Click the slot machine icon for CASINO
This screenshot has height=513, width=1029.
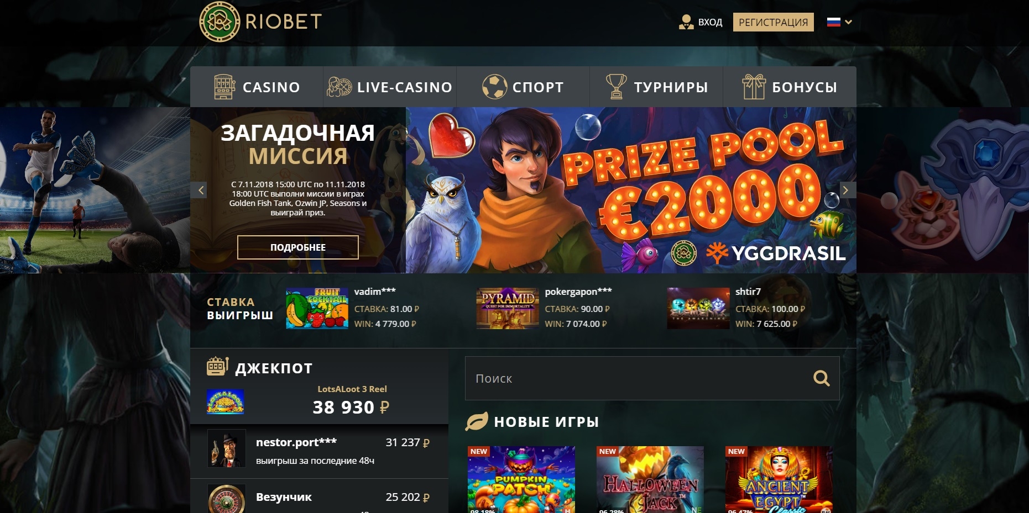coord(224,87)
